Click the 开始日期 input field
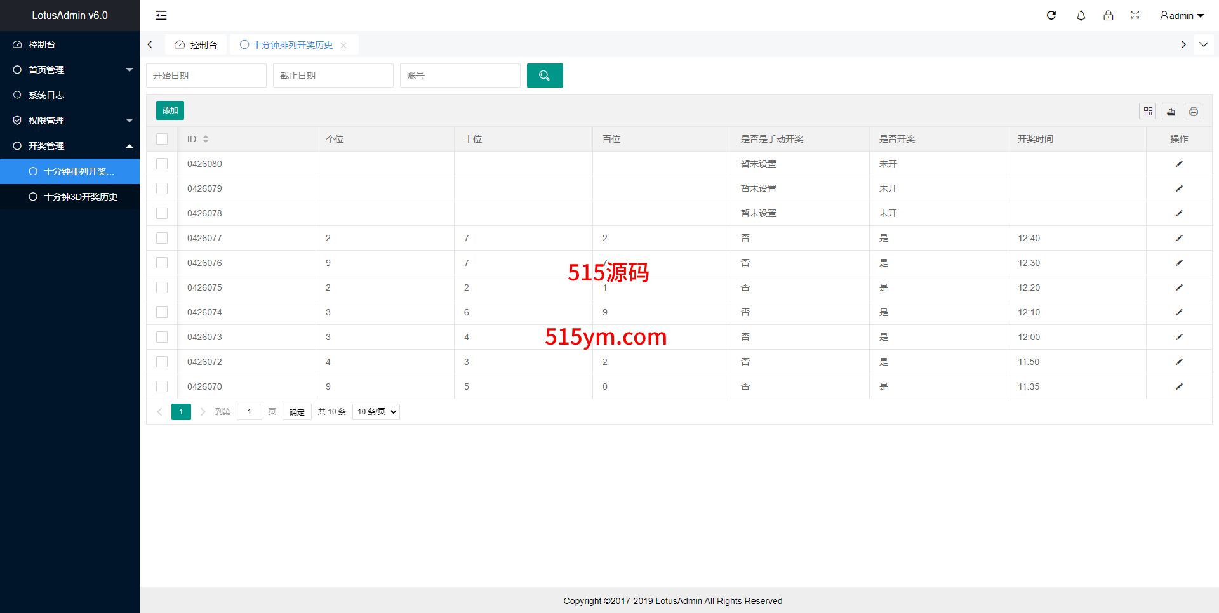This screenshot has height=613, width=1219. [x=206, y=76]
